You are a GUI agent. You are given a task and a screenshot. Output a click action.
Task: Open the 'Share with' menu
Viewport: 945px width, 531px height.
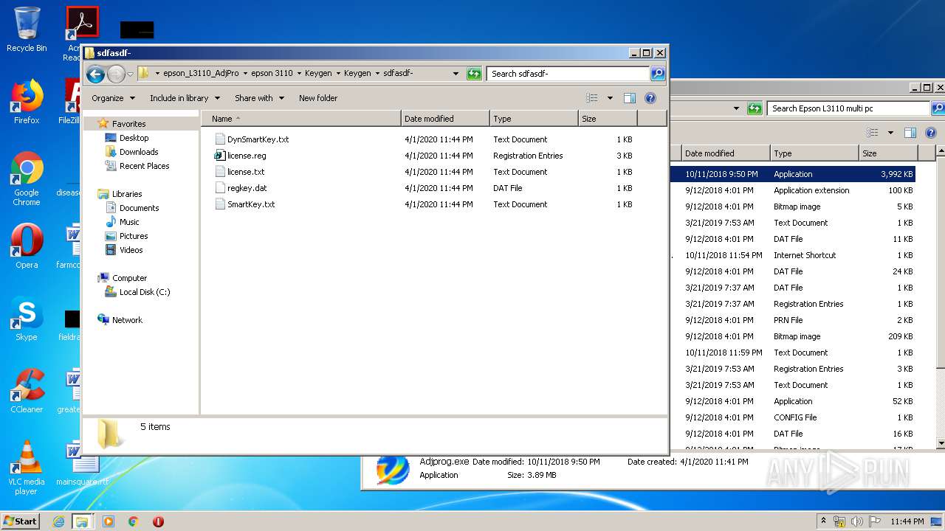[x=259, y=98]
